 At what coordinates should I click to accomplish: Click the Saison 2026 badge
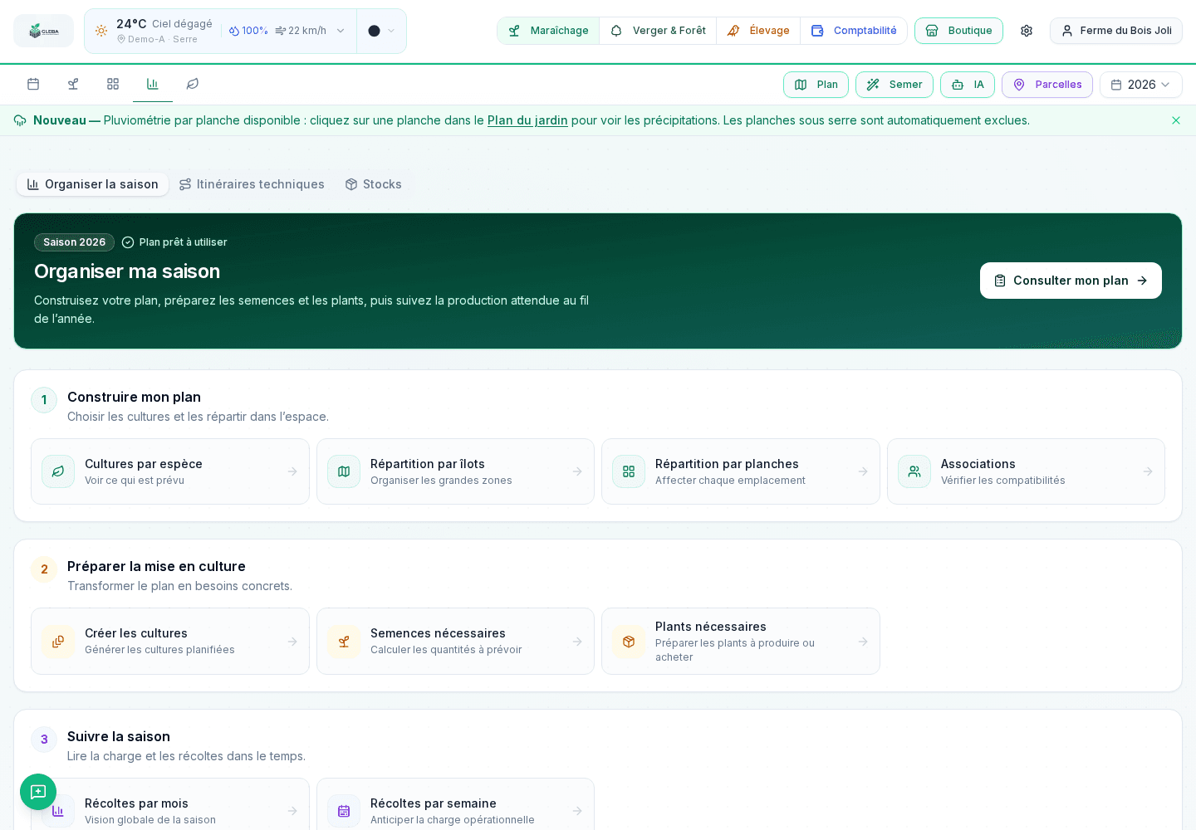pyautogui.click(x=74, y=242)
